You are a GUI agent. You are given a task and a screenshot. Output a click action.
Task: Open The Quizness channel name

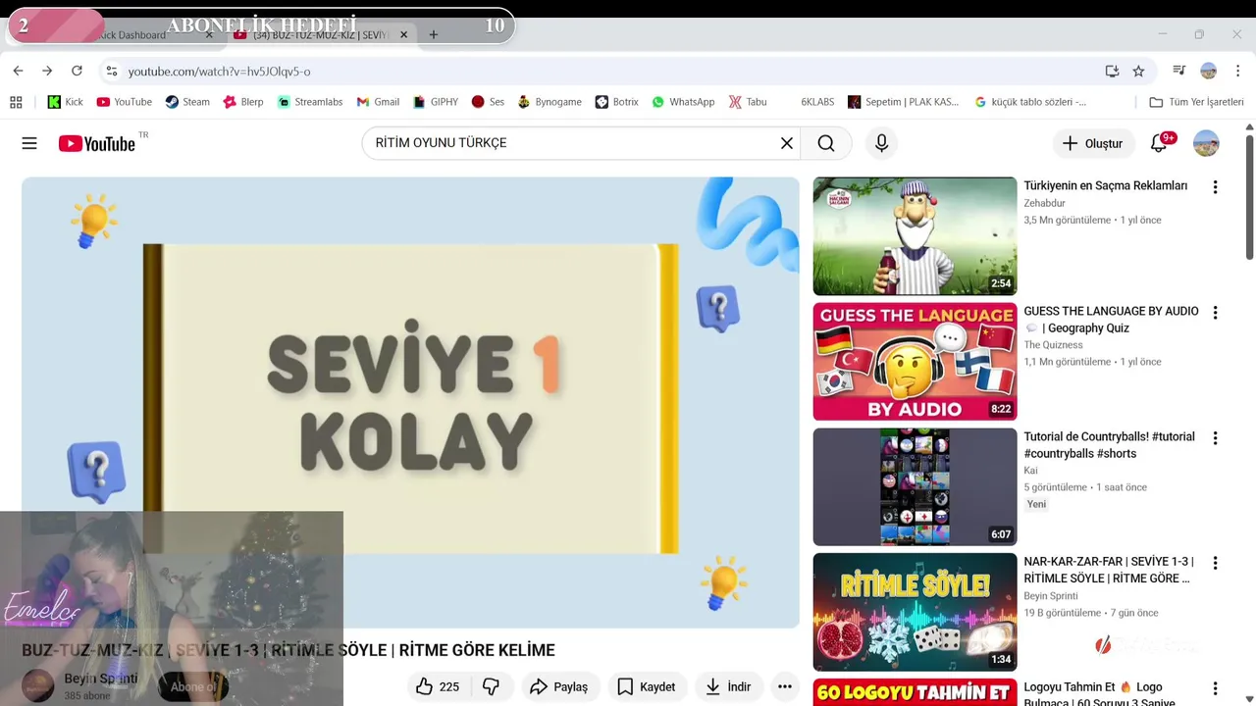1053,345
